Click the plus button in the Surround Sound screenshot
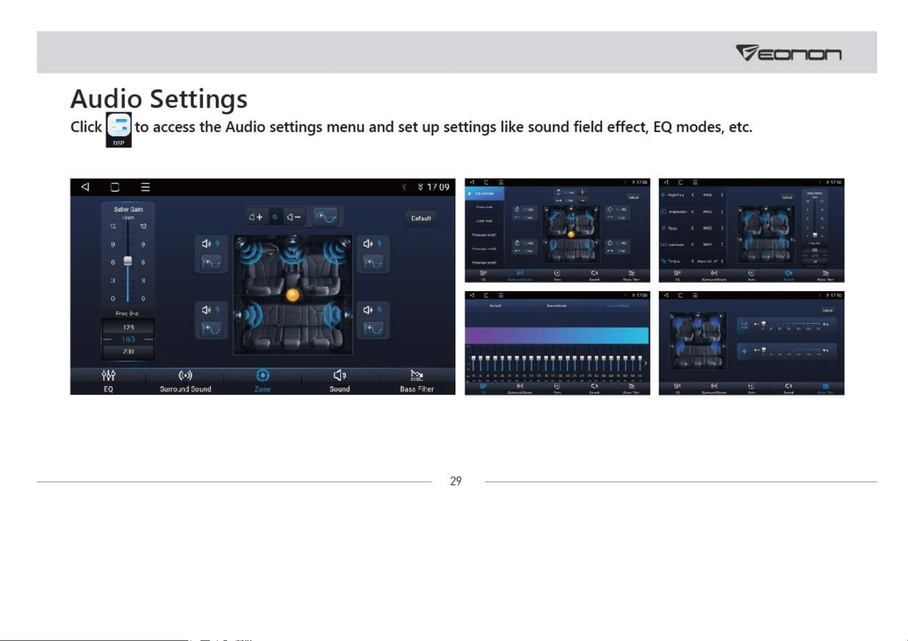This screenshot has height=641, width=908. click(583, 192)
